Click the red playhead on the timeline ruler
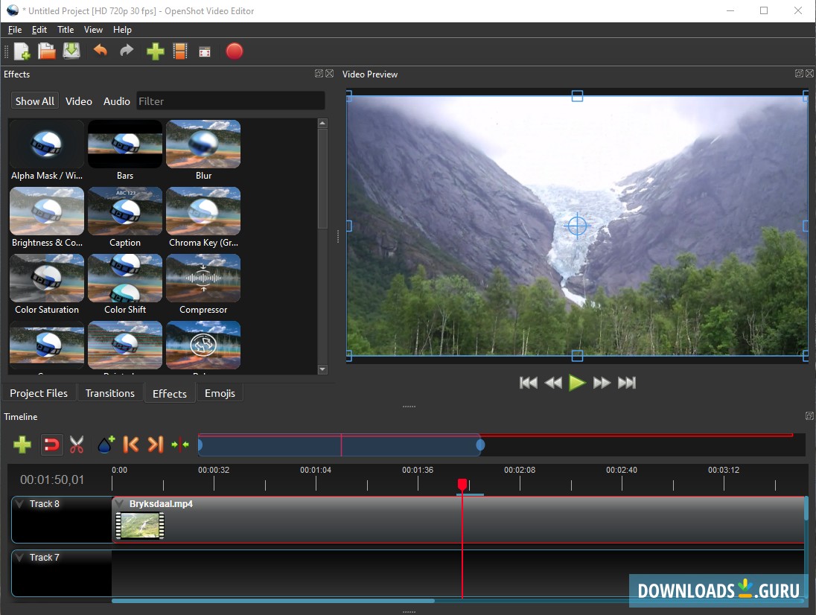This screenshot has width=816, height=615. coord(462,485)
